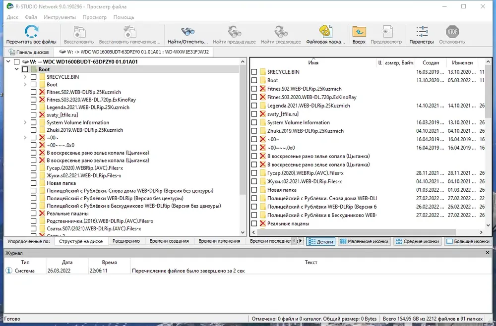This screenshot has width=496, height=326.
Task: Sort by Расширению
Action: click(126, 241)
